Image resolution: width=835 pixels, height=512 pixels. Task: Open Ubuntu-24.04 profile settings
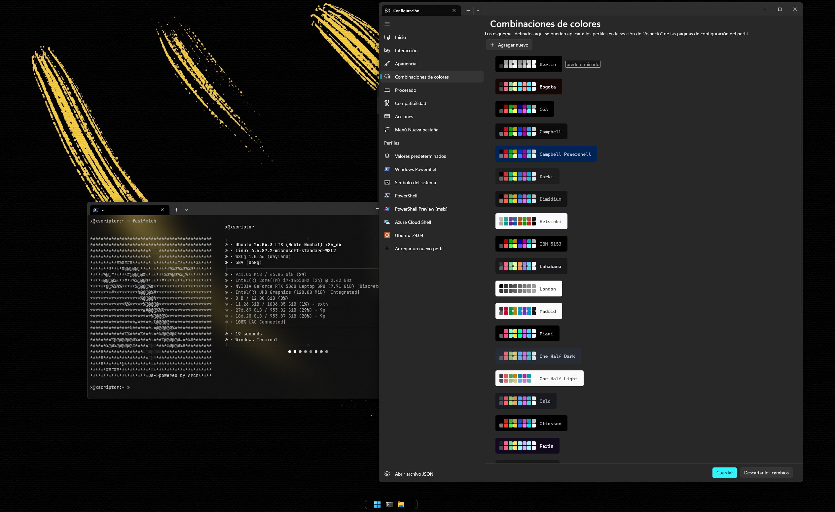click(409, 235)
